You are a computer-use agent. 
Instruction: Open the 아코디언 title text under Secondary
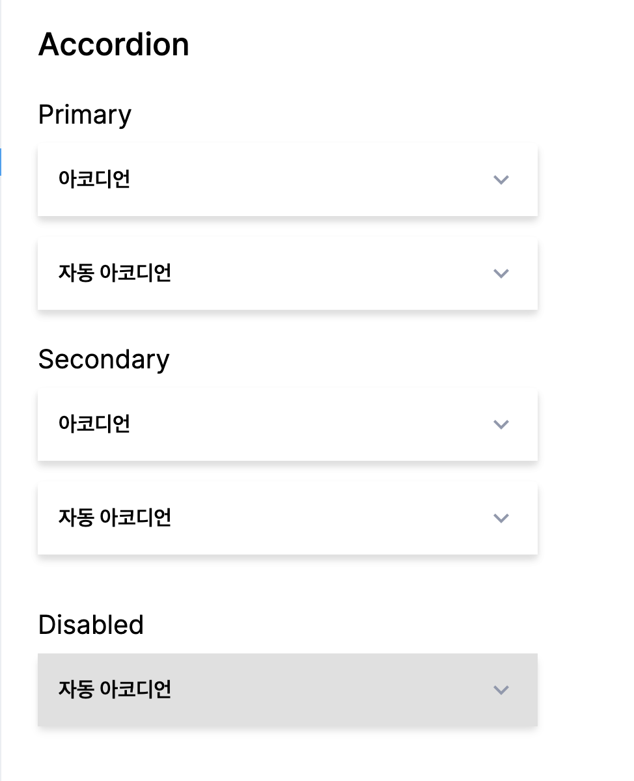coord(94,424)
